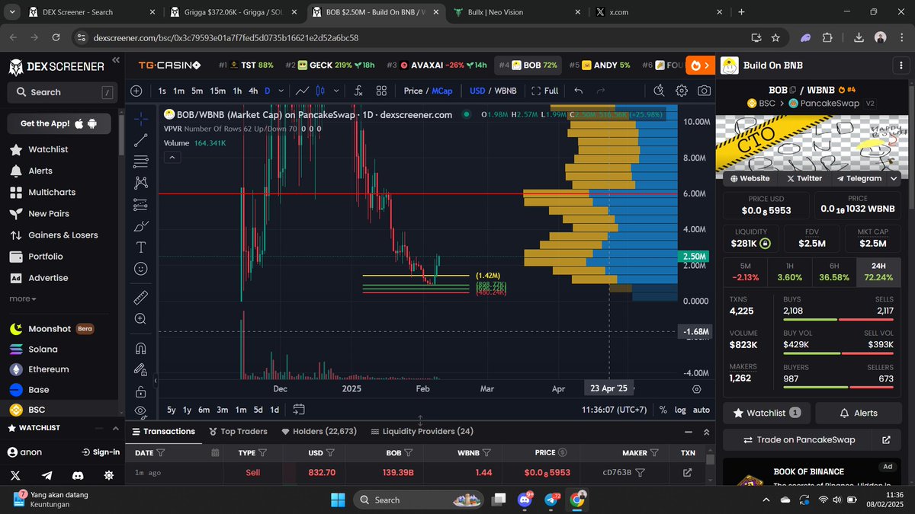Open the token Website link
This screenshot has height=514, width=915.
pyautogui.click(x=750, y=178)
